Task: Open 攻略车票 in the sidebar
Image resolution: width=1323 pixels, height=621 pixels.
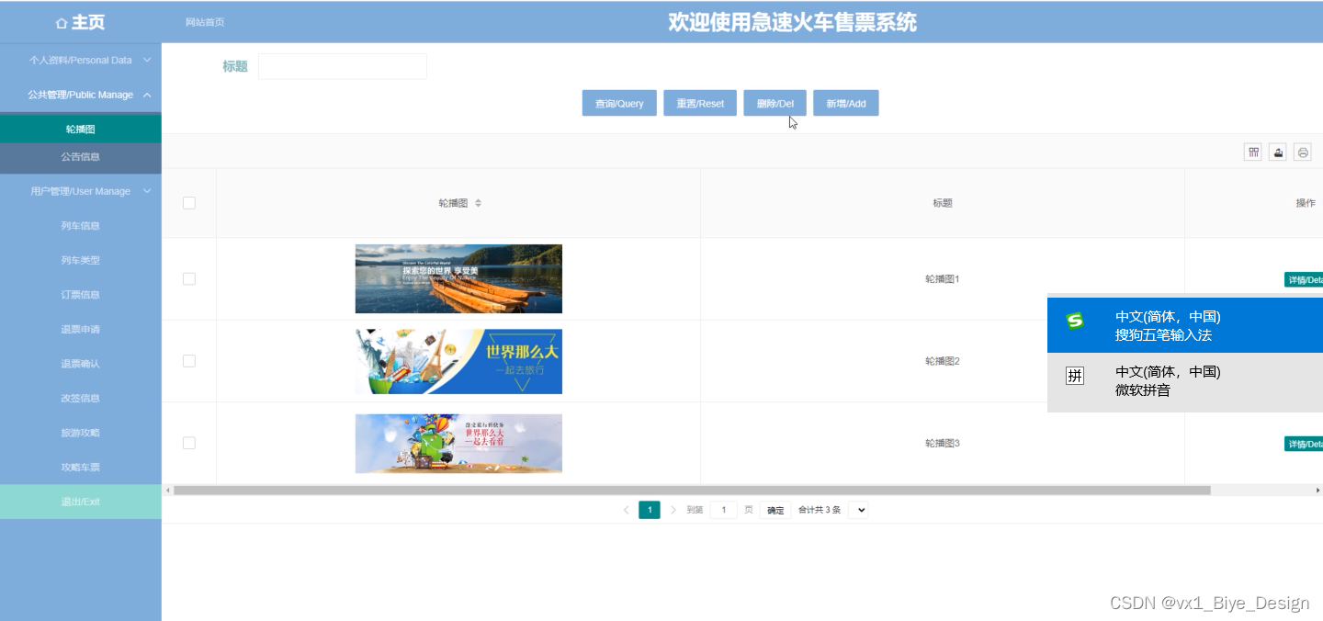Action: (x=81, y=467)
